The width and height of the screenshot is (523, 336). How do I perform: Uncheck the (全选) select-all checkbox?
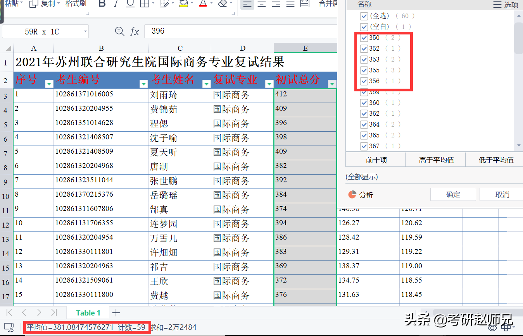(x=364, y=16)
